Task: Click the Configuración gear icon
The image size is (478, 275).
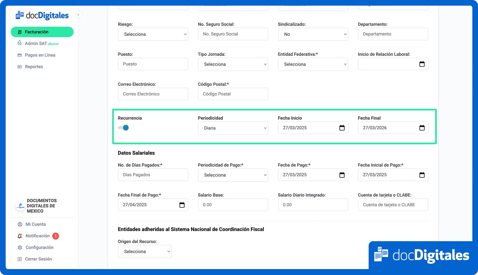Action: pos(20,247)
